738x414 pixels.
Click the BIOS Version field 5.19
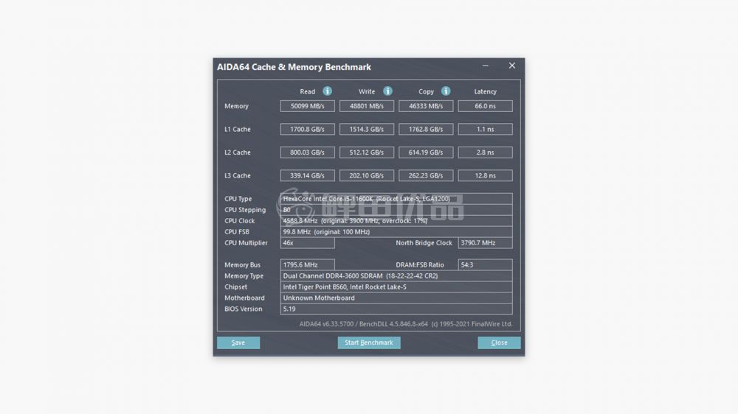click(396, 309)
